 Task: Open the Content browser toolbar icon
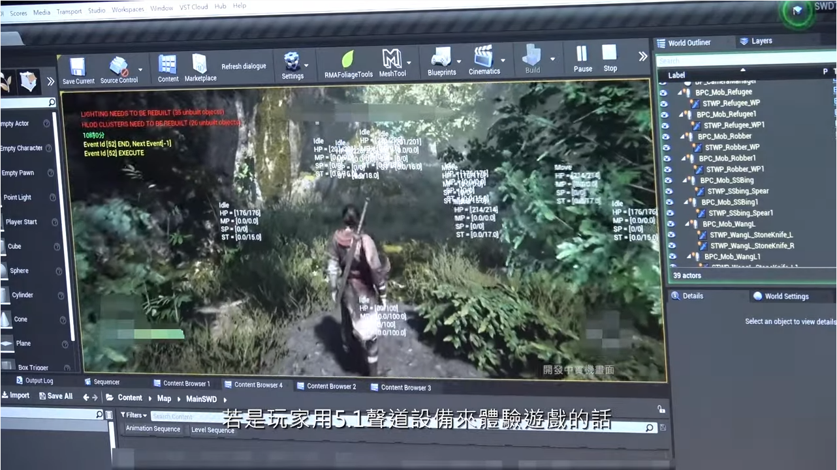(x=168, y=65)
